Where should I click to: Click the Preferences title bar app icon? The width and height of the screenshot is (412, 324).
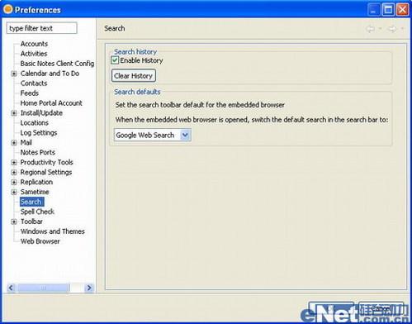click(x=7, y=9)
